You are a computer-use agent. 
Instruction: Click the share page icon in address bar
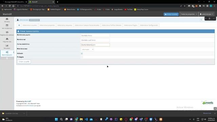pyautogui.click(x=181, y=6)
